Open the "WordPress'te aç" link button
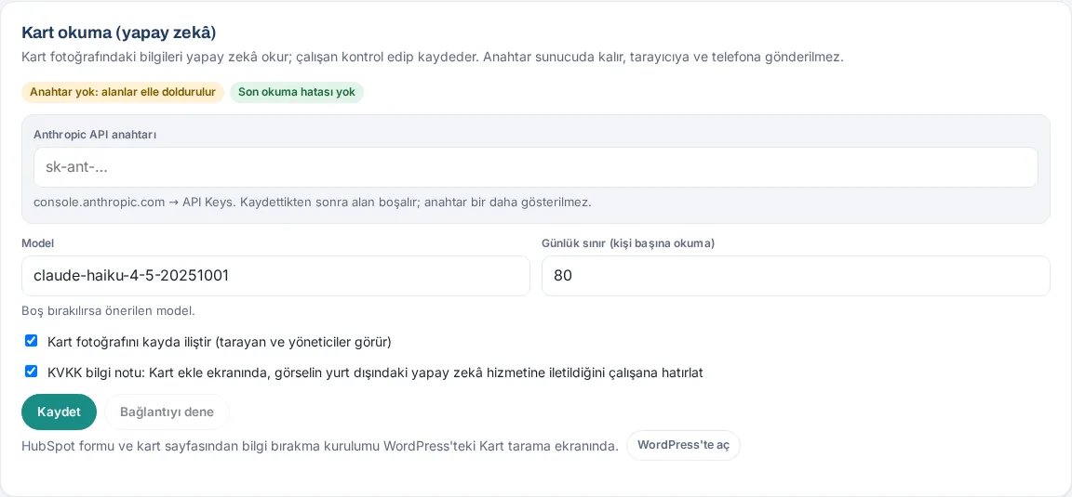This screenshot has width=1072, height=497. [683, 445]
